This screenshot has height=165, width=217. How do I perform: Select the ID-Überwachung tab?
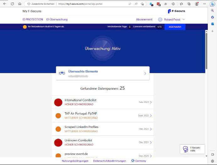click(57, 19)
